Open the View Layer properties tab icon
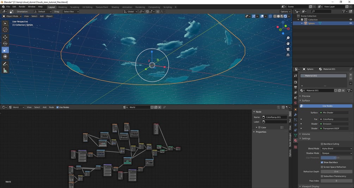 (x=295, y=93)
